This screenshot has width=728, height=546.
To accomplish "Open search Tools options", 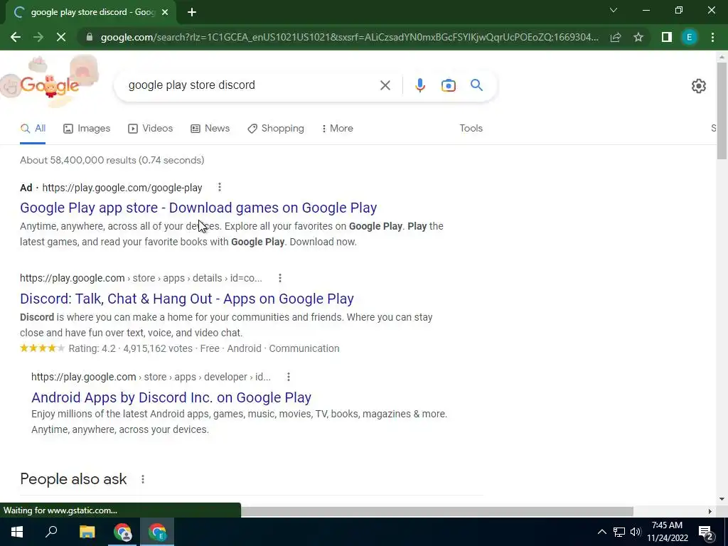I will pyautogui.click(x=471, y=128).
